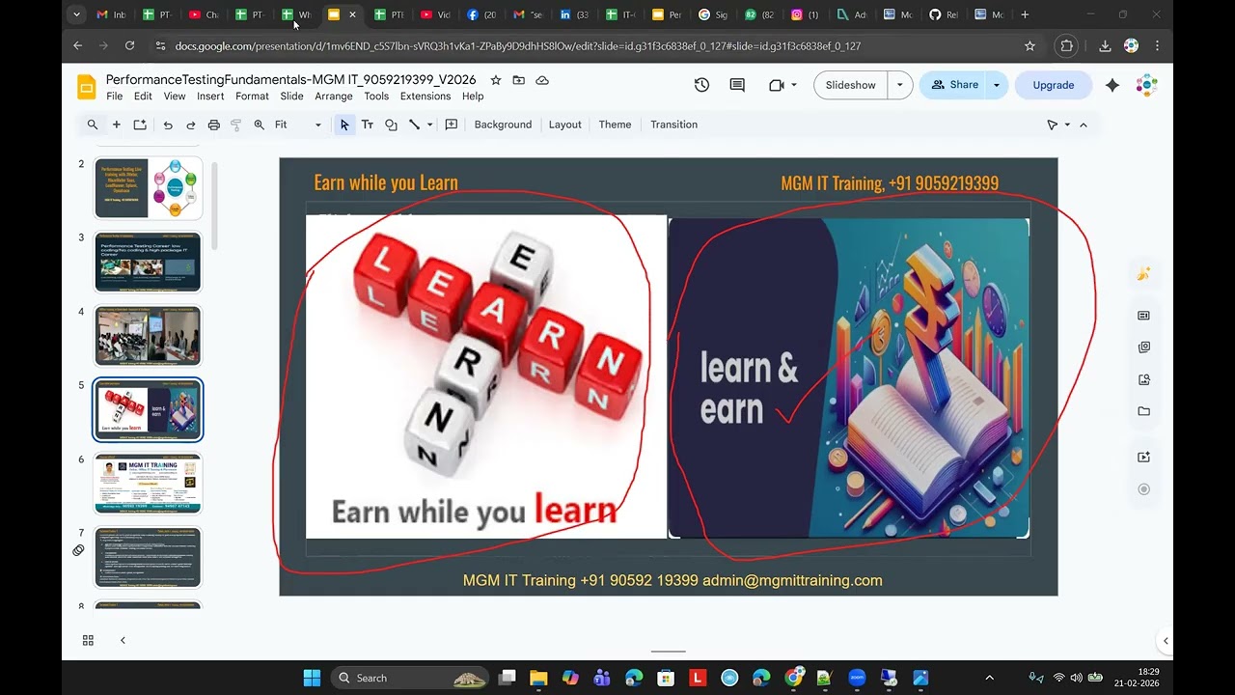Reload the page in Chrome
This screenshot has width=1235, height=695.
[x=129, y=45]
